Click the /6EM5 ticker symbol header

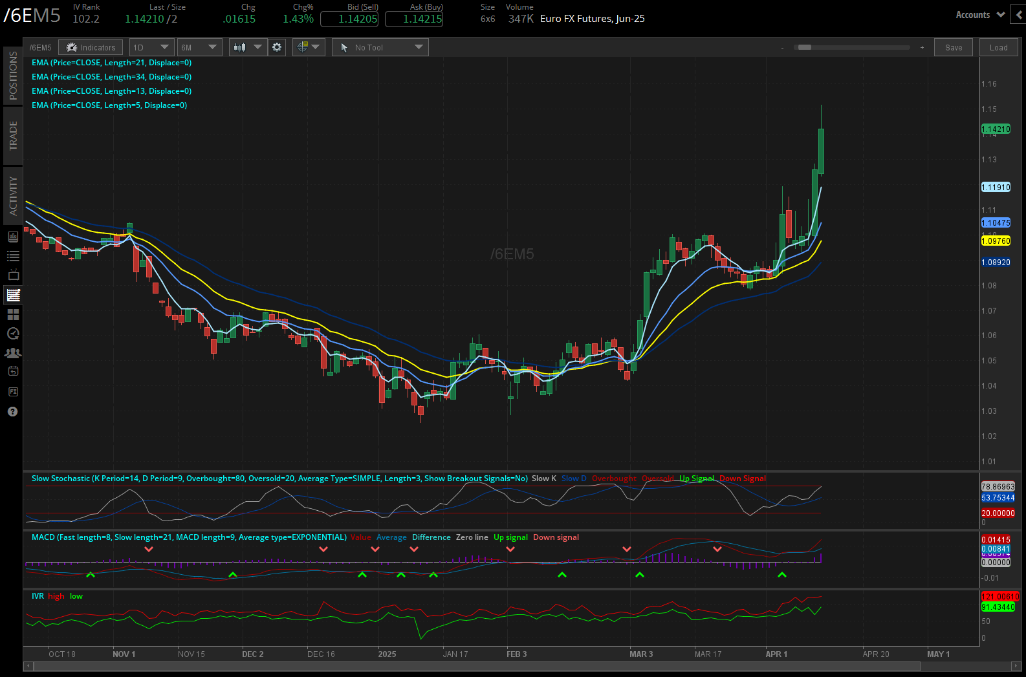tap(32, 16)
